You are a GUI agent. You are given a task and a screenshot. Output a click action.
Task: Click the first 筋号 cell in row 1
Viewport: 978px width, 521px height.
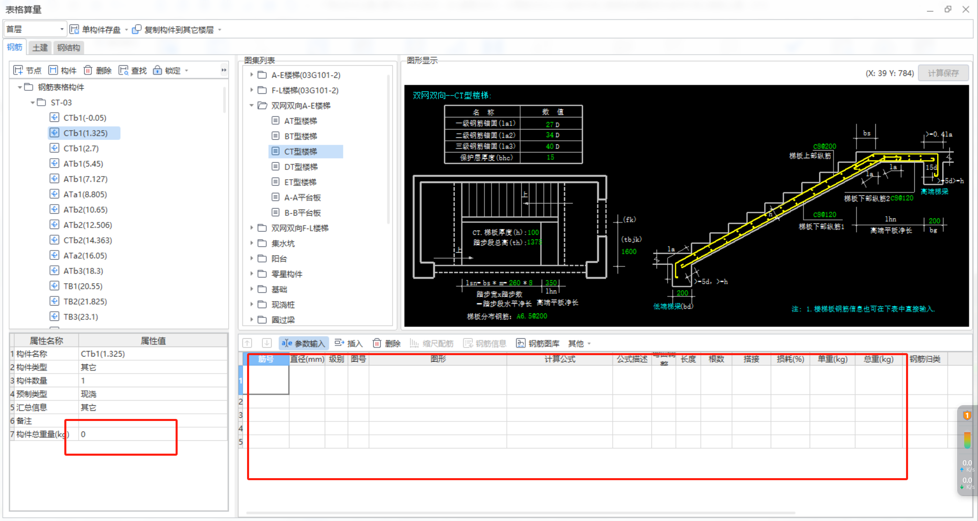[x=266, y=380]
